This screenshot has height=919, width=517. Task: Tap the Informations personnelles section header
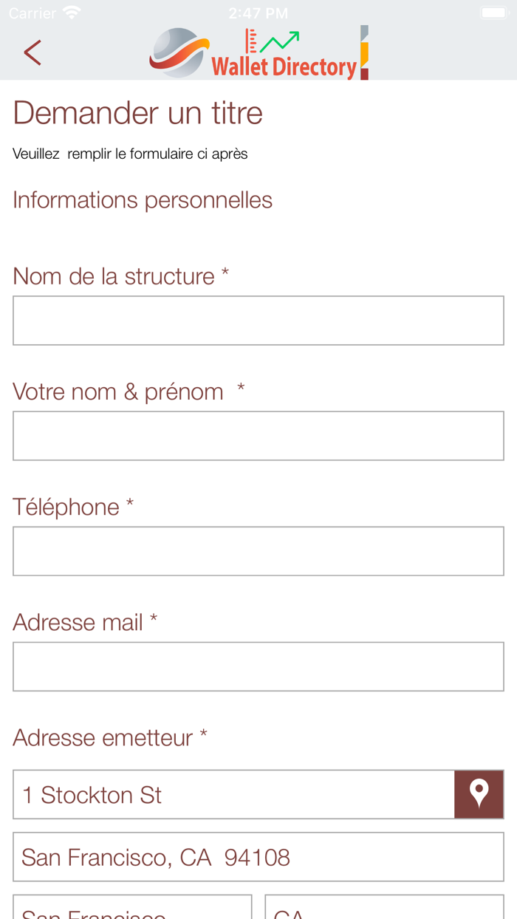click(142, 199)
